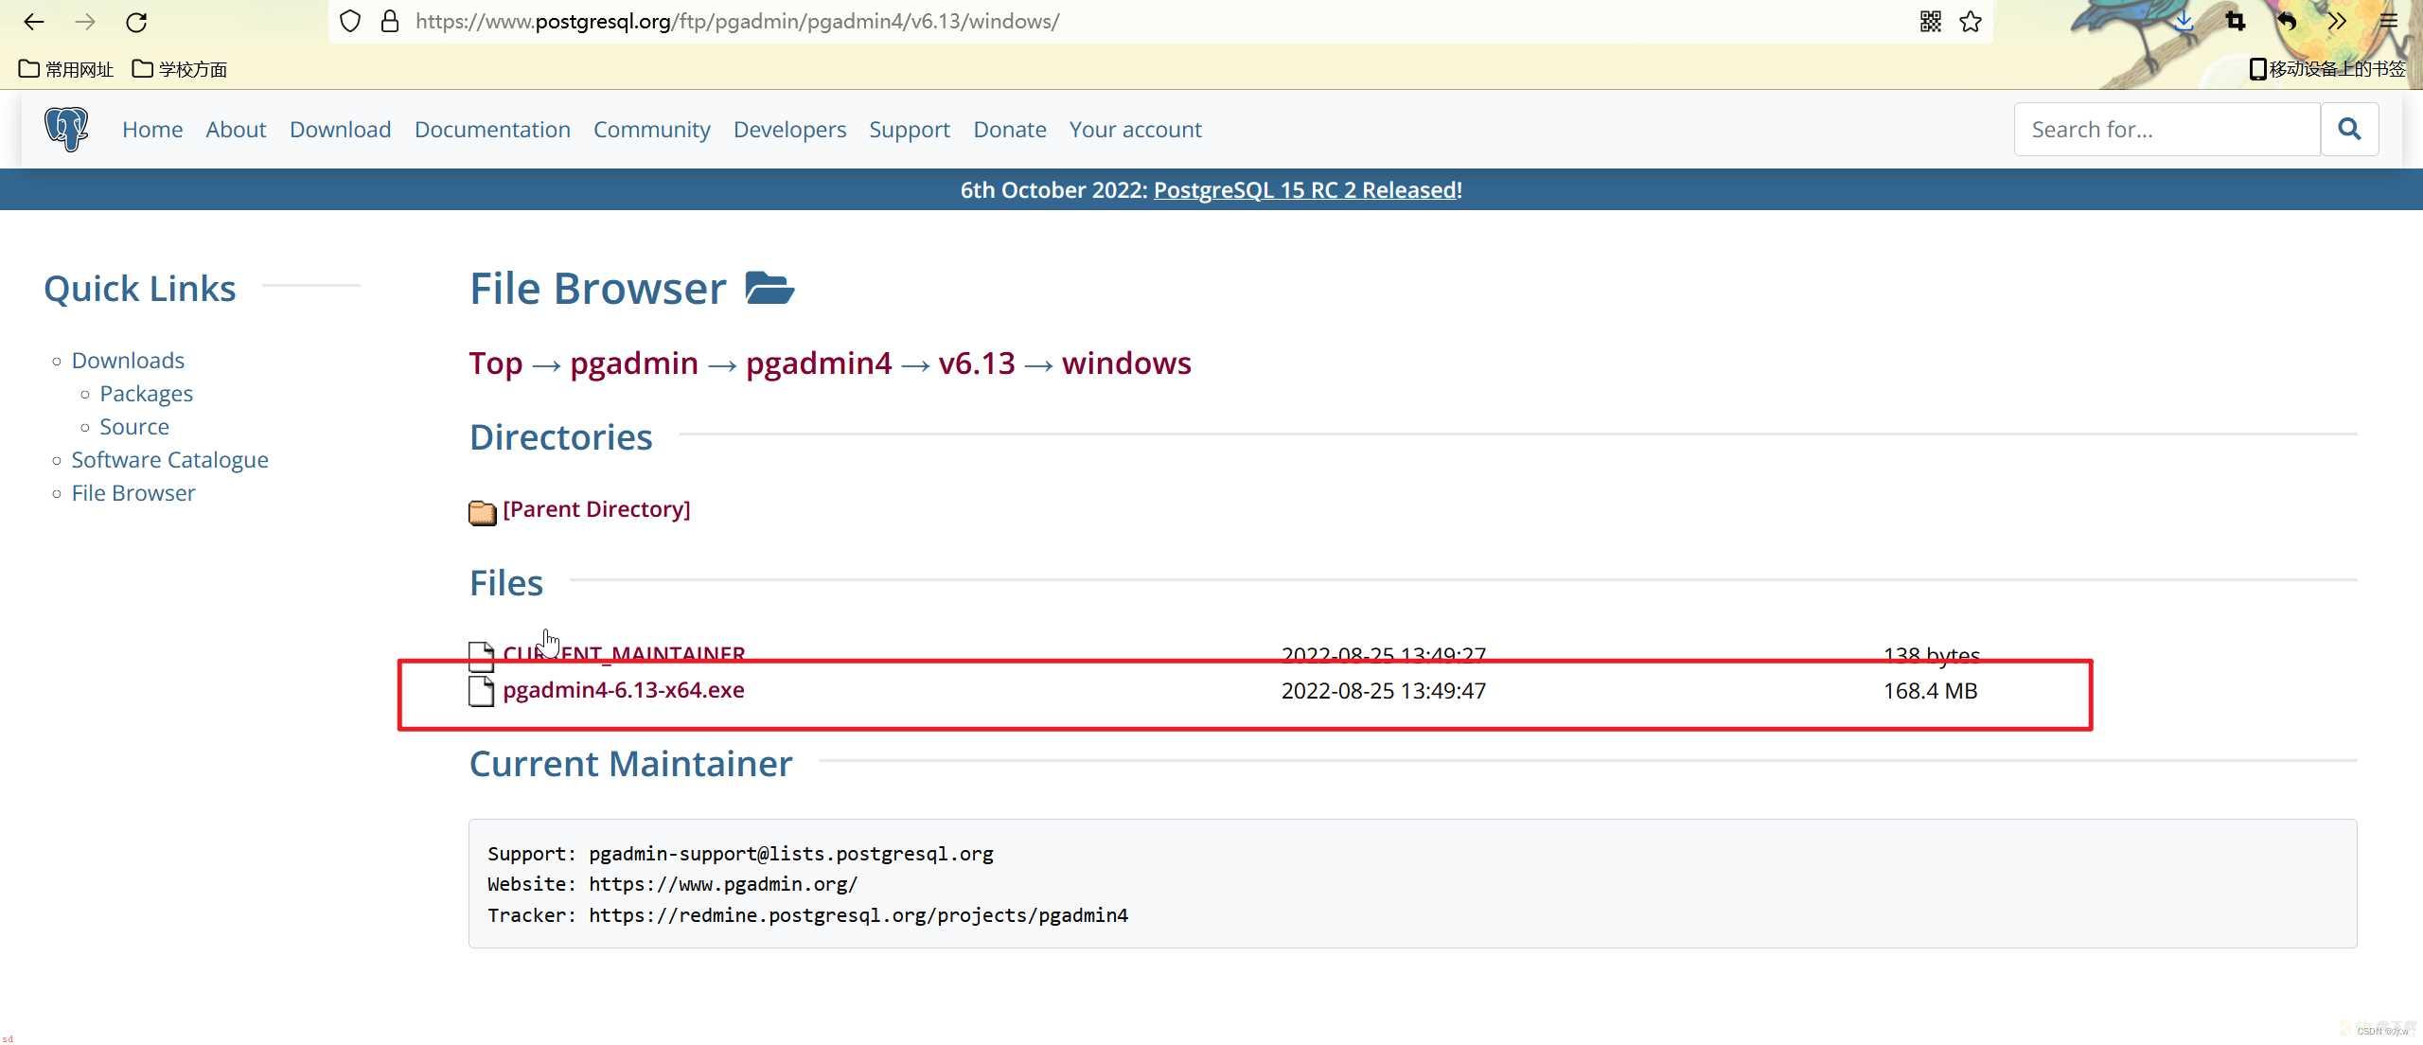Click the CURRENT_MAINTAINER file icon

coord(482,655)
